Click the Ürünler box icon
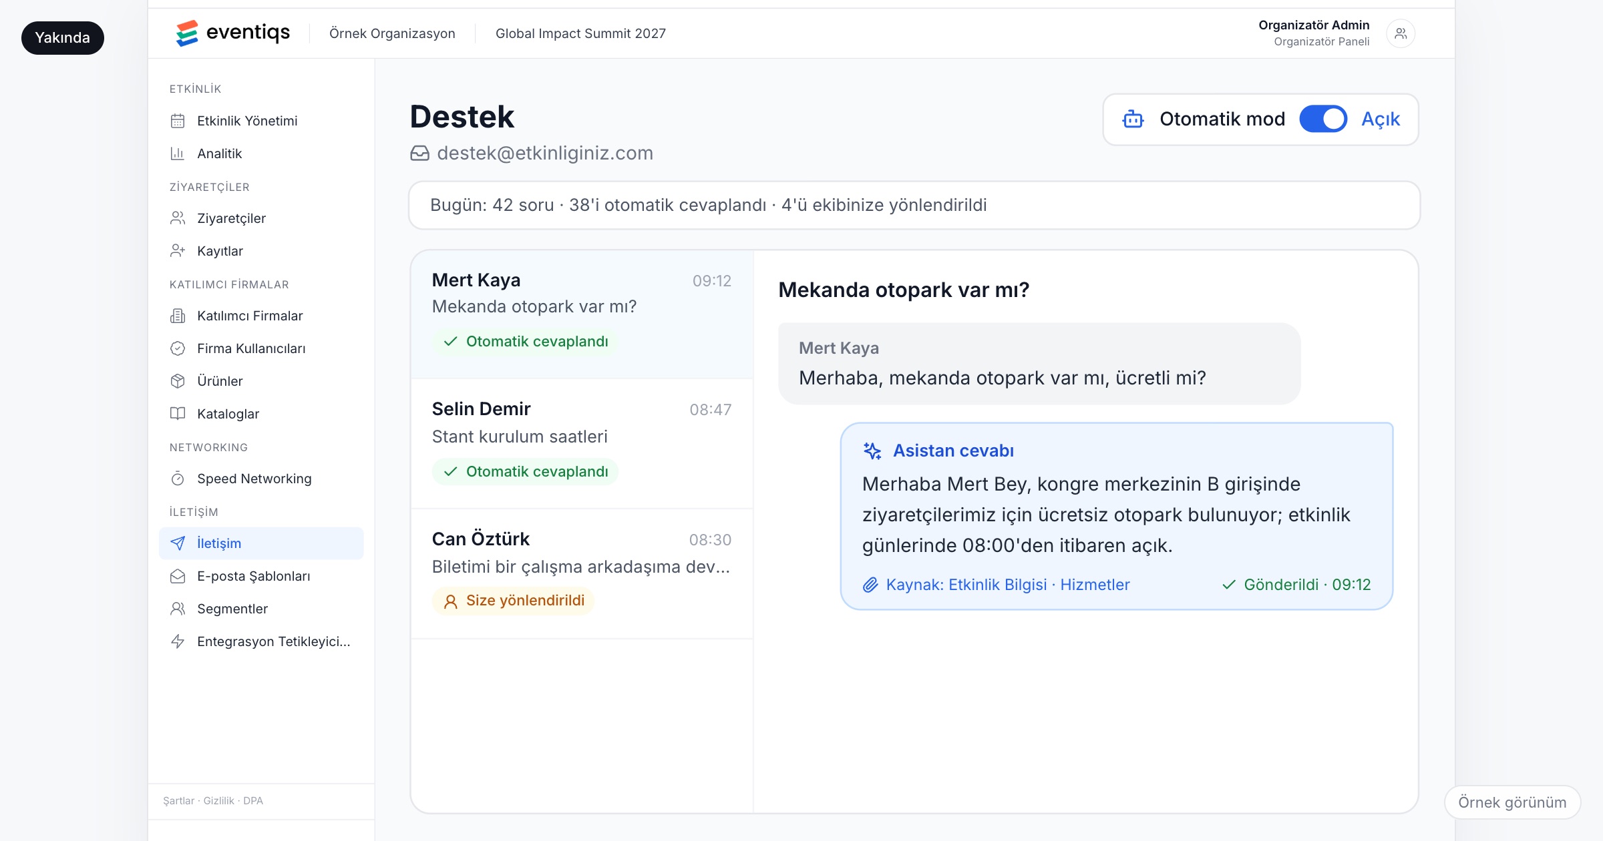The image size is (1603, 841). 178,381
